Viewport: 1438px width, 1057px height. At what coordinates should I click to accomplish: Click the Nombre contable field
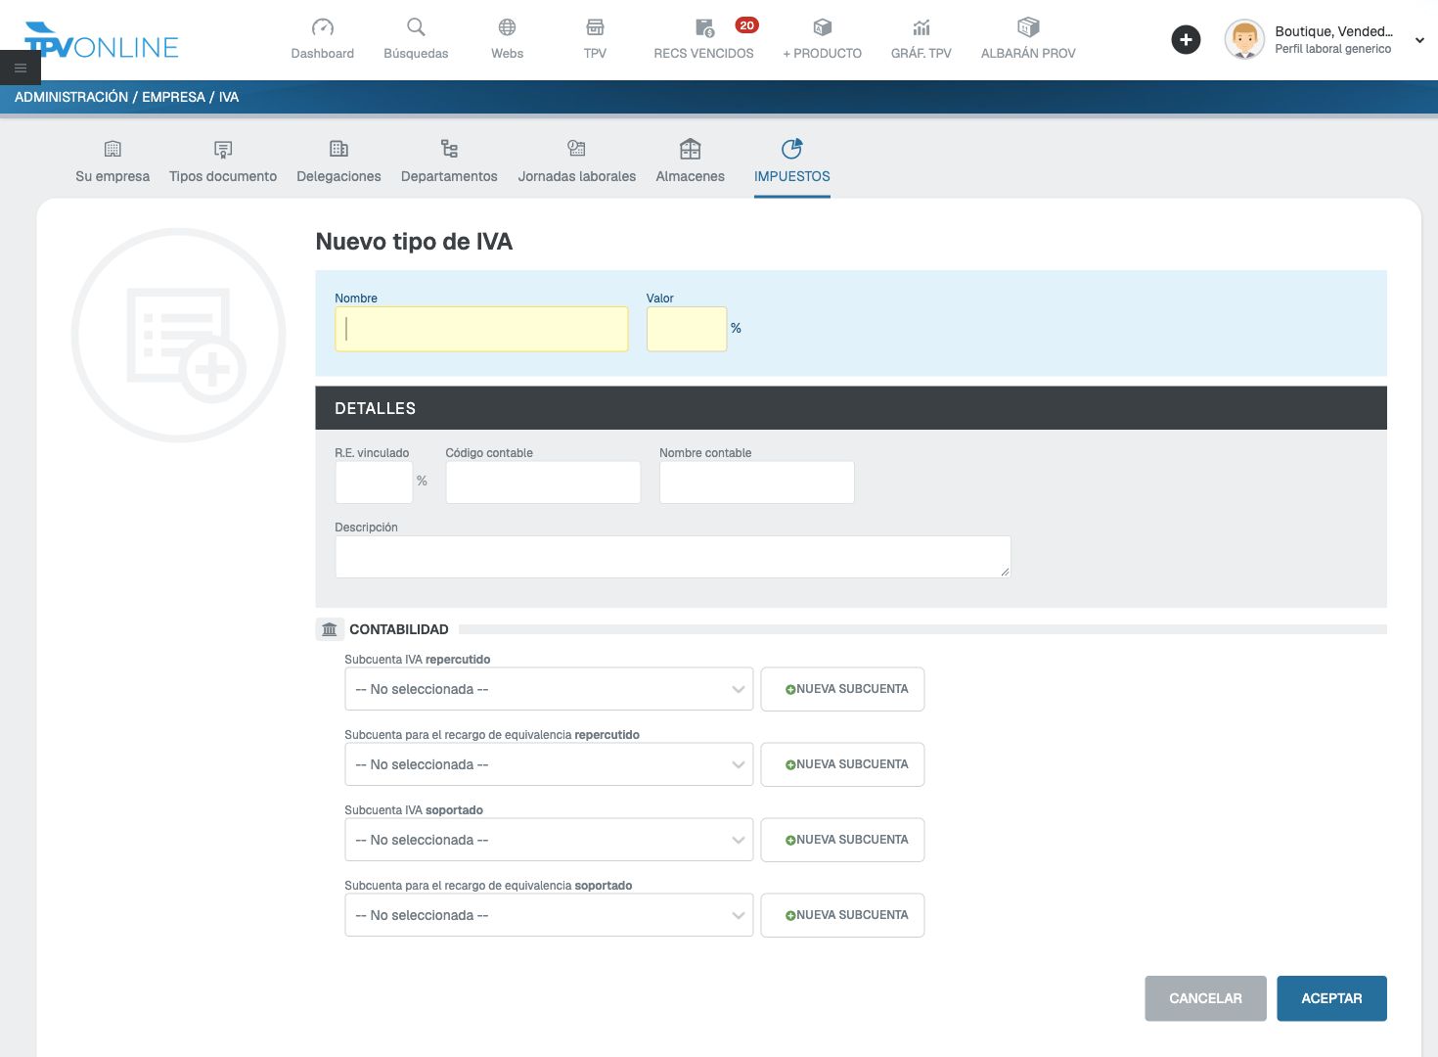point(756,483)
